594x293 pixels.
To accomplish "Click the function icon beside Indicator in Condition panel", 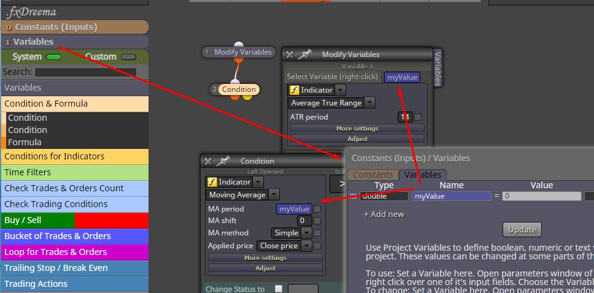I will coord(212,182).
